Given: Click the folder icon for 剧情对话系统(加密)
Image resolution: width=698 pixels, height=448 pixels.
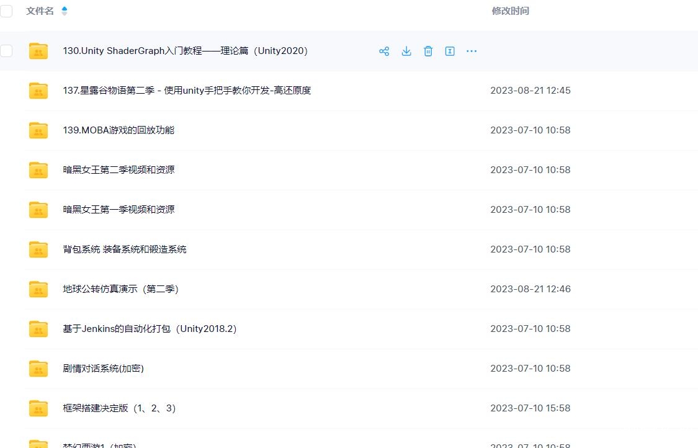Looking at the screenshot, I should tap(38, 369).
